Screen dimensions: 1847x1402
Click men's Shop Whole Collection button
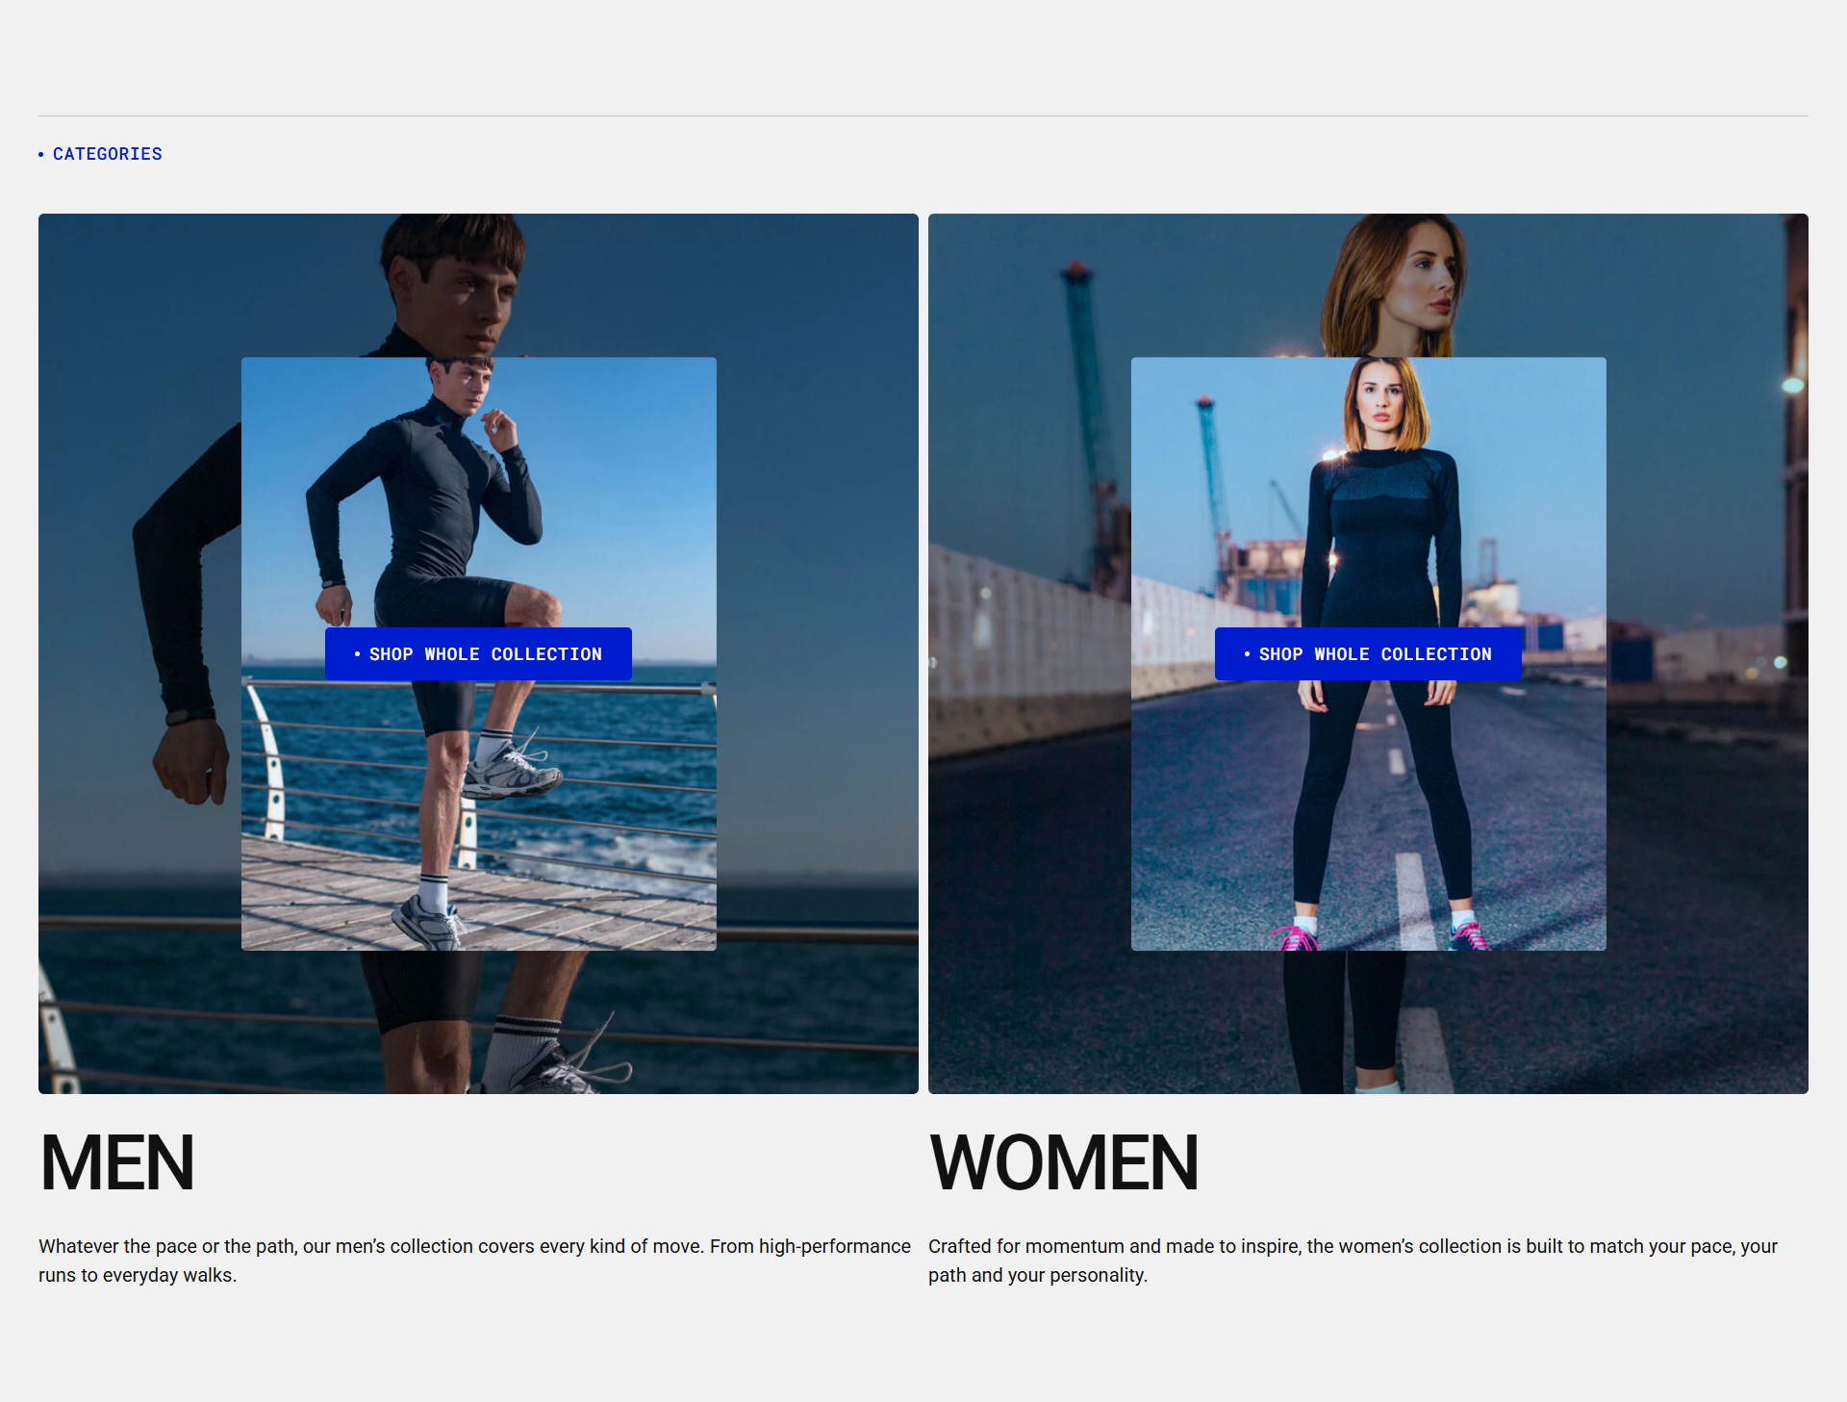click(x=478, y=654)
